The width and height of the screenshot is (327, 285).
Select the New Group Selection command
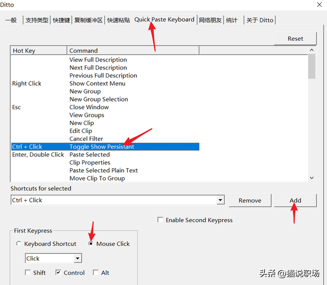click(x=99, y=99)
